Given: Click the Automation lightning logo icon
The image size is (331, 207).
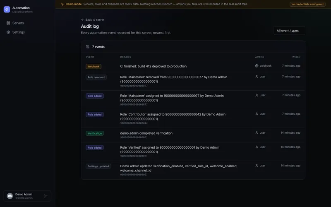Looking at the screenshot, I should click(x=7, y=10).
